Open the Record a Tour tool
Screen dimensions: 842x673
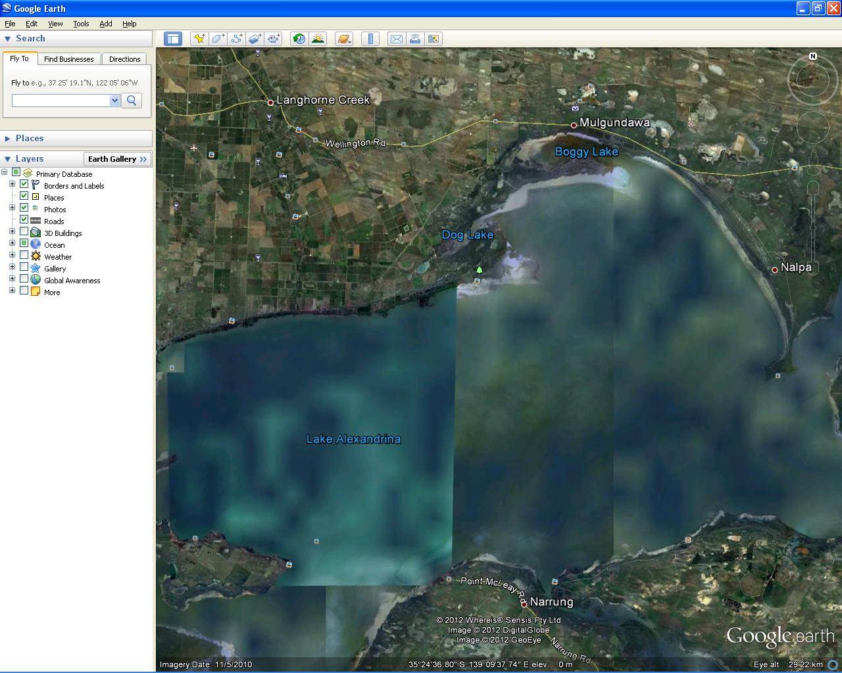tap(273, 39)
